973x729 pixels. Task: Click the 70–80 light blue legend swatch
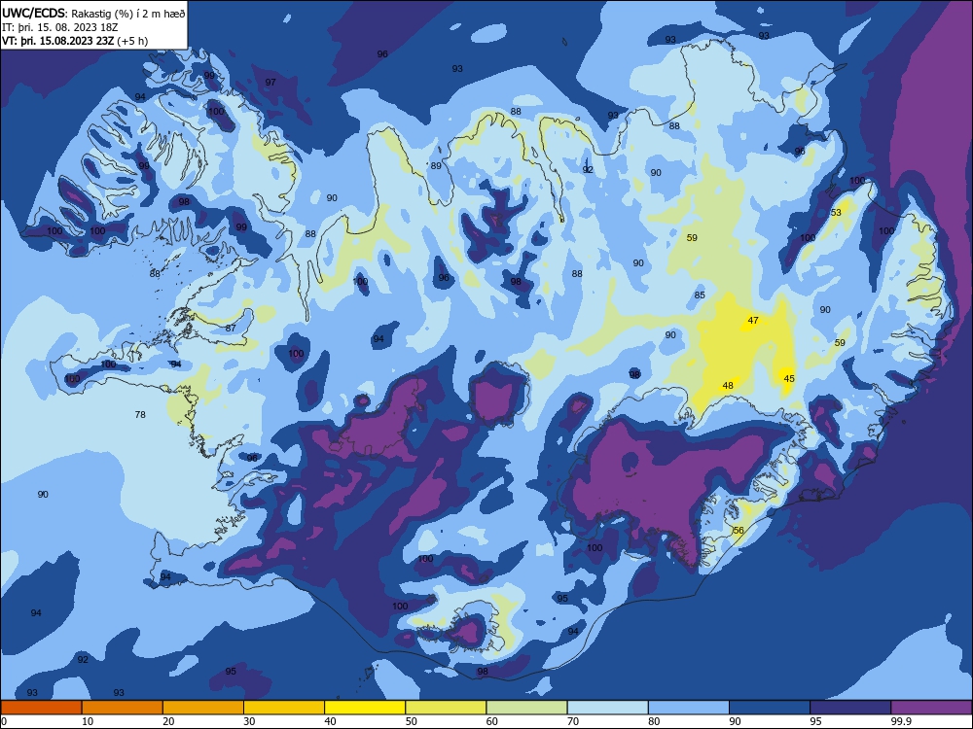607,708
